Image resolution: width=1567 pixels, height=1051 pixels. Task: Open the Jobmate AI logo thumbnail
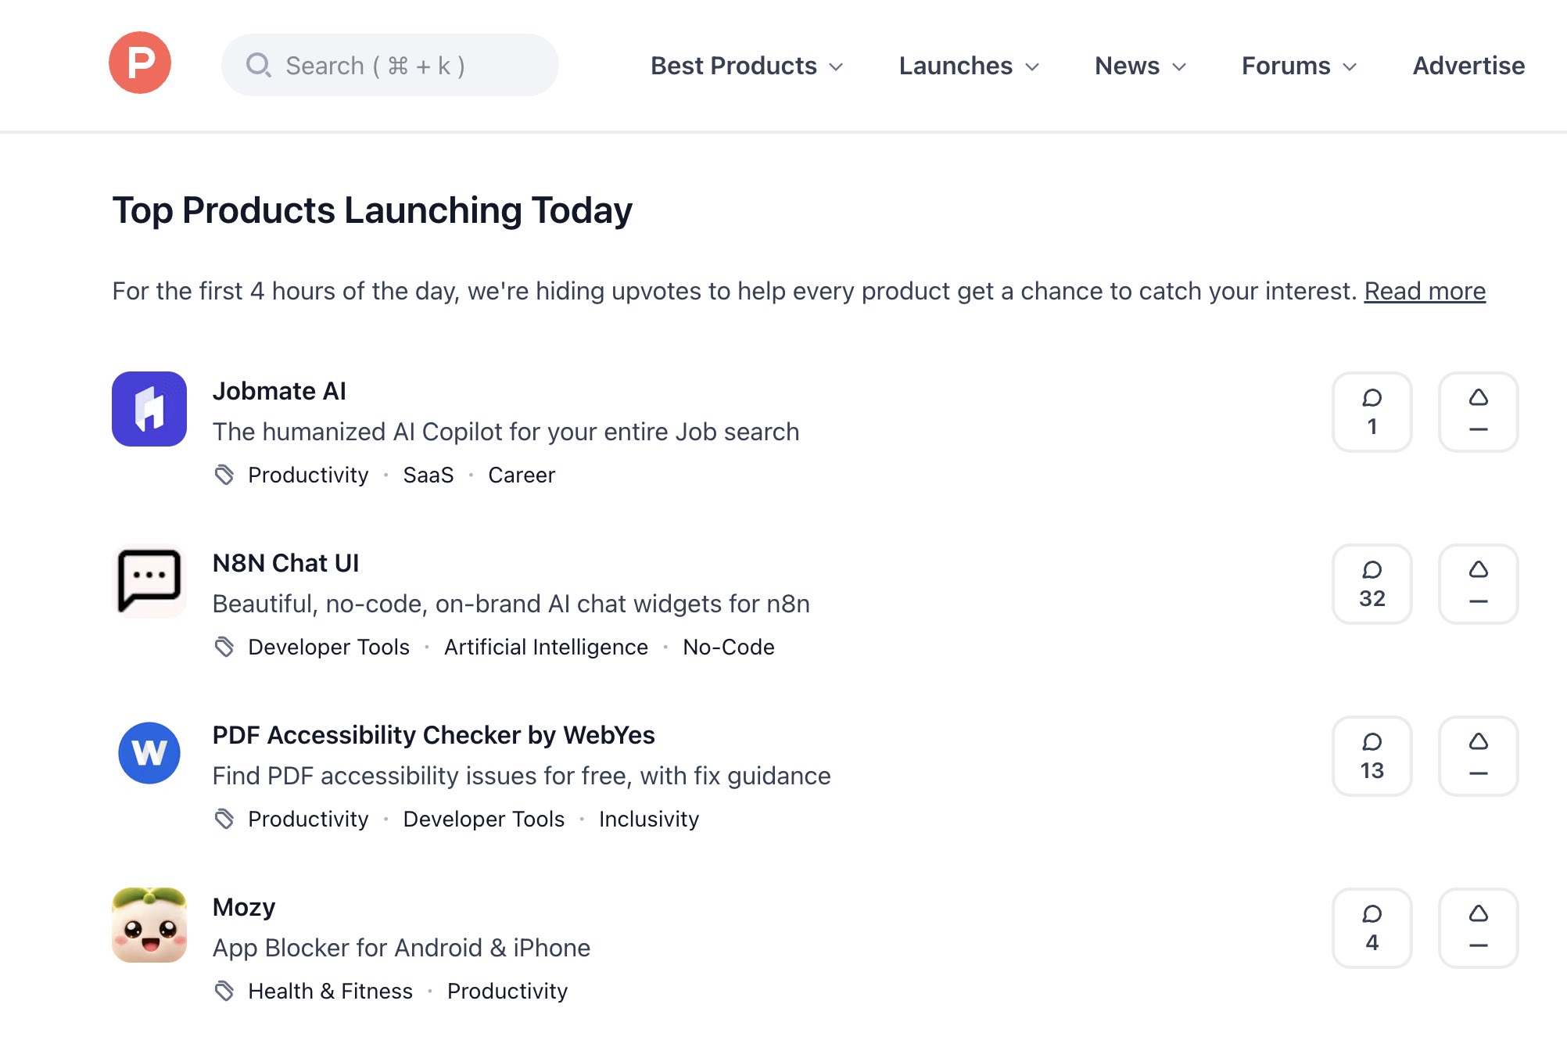pyautogui.click(x=149, y=409)
